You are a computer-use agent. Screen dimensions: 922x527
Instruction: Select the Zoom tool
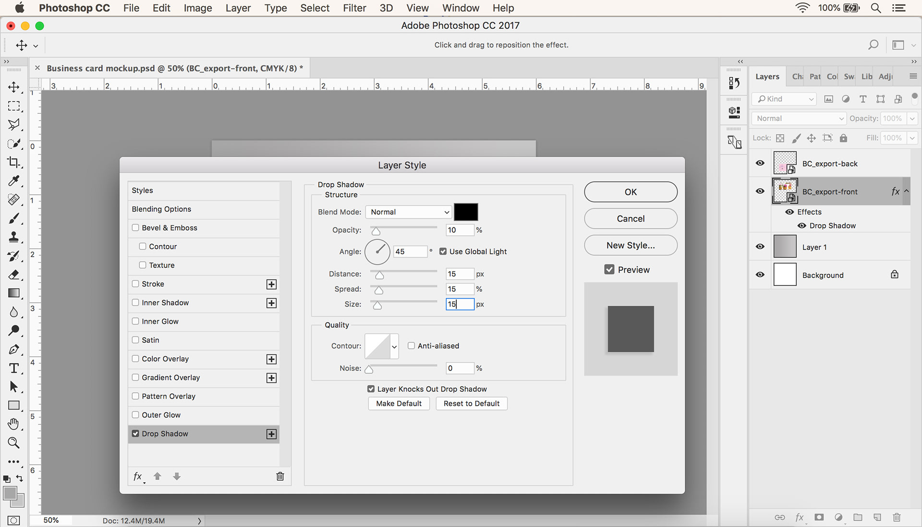[13, 443]
